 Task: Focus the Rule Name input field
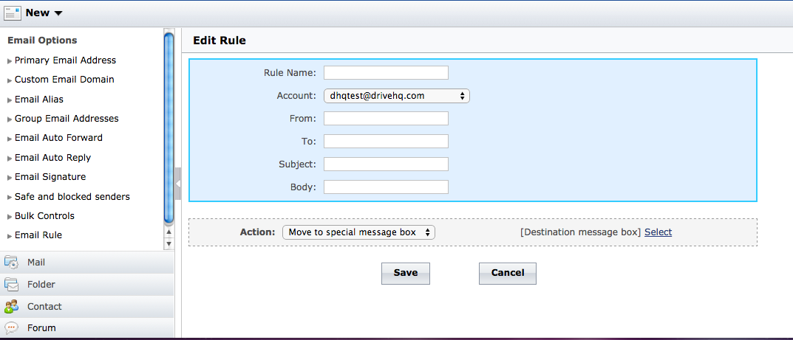[386, 72]
